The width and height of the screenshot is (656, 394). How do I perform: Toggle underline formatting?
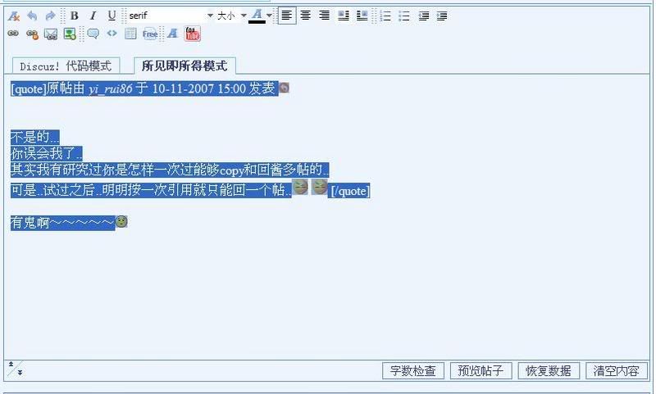tap(112, 16)
